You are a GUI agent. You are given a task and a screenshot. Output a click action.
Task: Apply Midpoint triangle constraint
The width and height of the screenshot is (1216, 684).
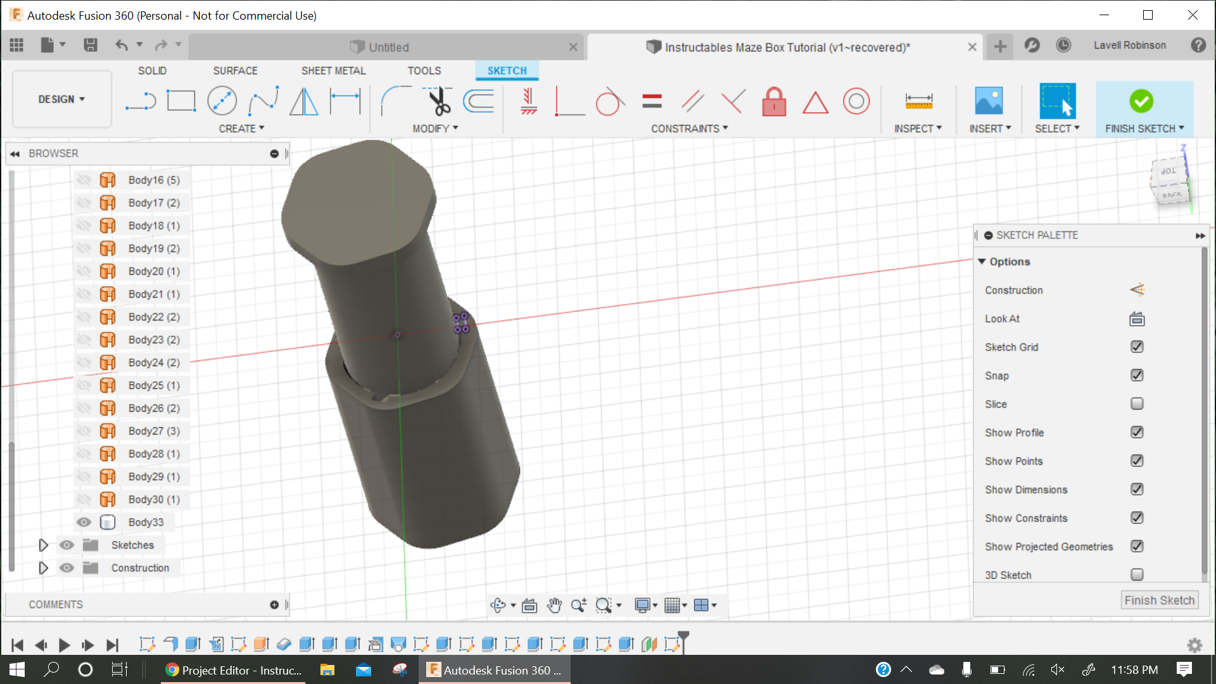click(815, 102)
